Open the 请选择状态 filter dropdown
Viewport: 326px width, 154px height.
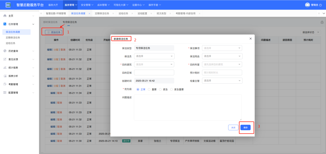(x=311, y=32)
